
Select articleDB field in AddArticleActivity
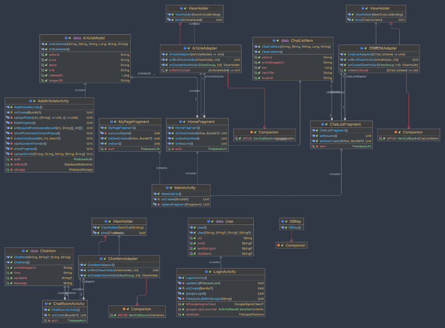50,164
